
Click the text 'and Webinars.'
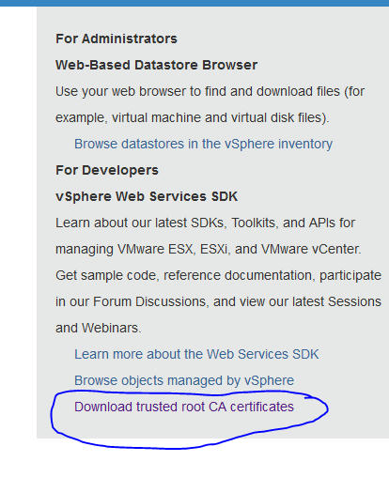pos(99,329)
